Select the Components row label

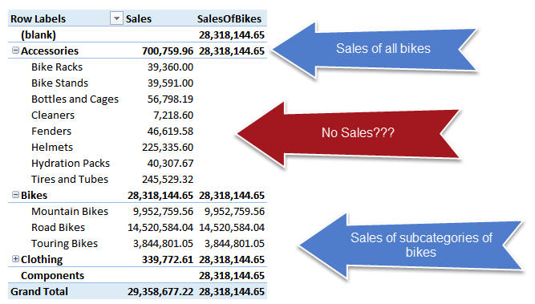pos(52,275)
